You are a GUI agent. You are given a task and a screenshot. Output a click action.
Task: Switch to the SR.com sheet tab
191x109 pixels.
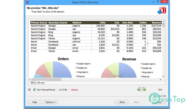(41, 83)
